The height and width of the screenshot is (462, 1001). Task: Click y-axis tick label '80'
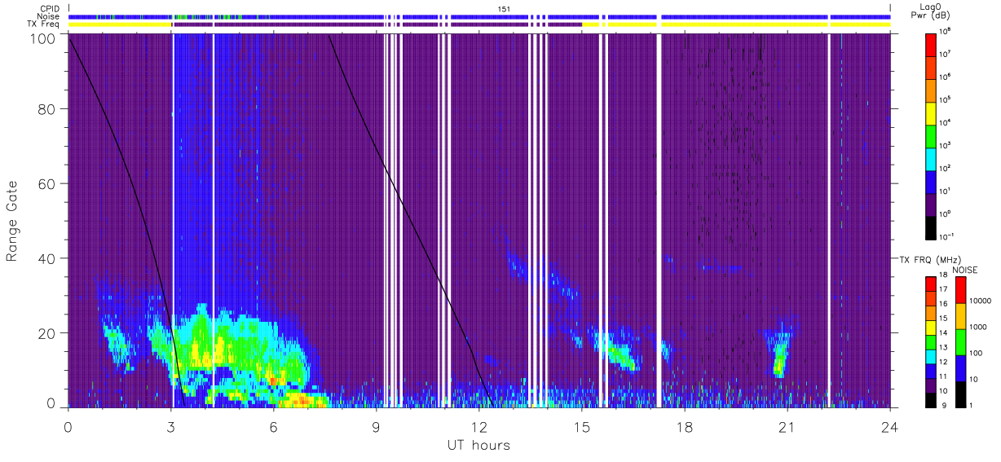click(46, 109)
